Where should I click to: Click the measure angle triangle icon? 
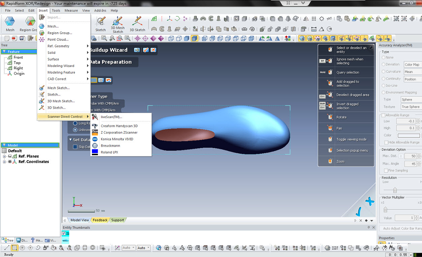(x=322, y=29)
